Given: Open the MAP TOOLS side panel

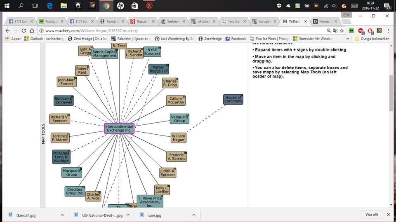Looking at the screenshot, I should pyautogui.click(x=43, y=134).
